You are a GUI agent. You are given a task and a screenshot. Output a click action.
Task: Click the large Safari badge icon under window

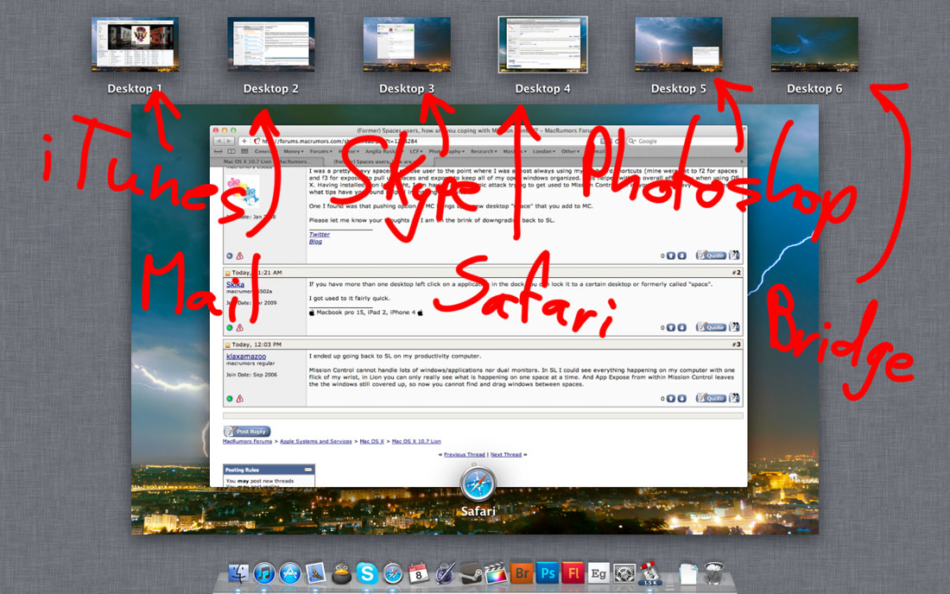pos(478,484)
